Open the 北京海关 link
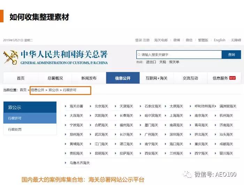The image size is (244, 185). click(x=101, y=106)
